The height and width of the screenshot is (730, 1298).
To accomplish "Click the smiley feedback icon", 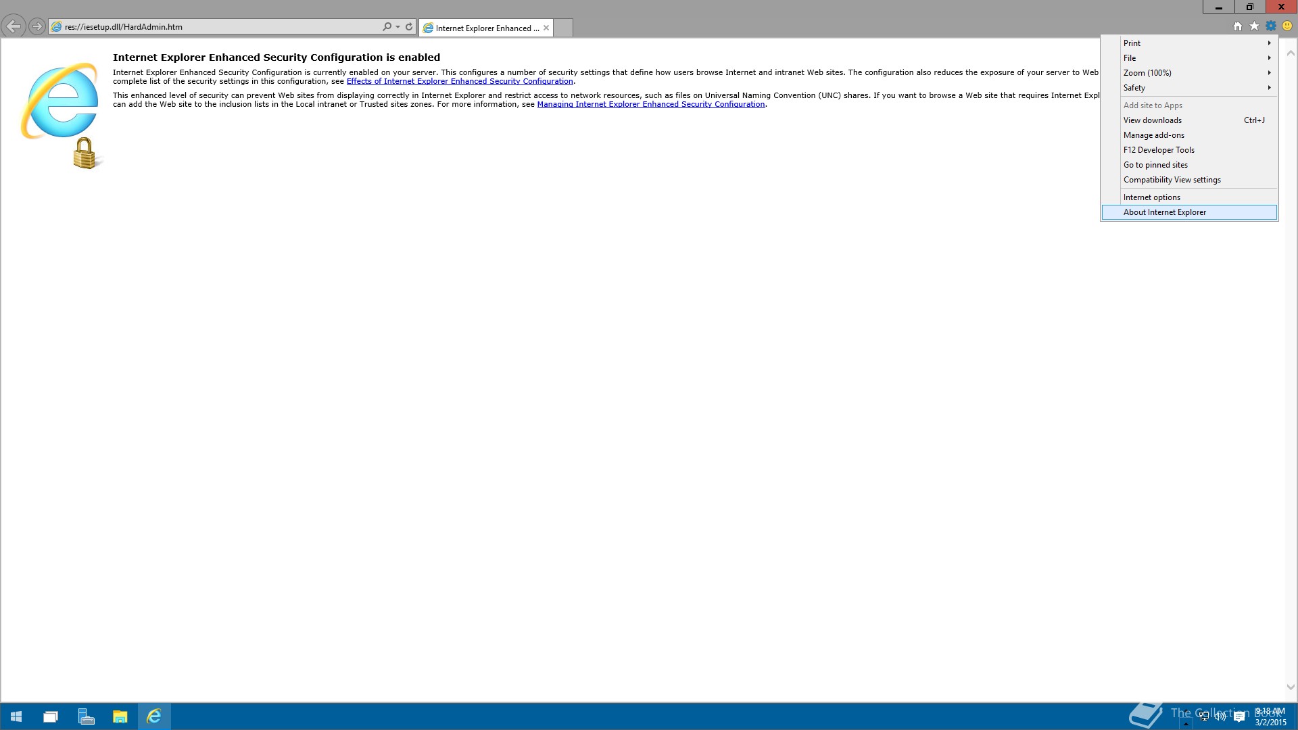I will pyautogui.click(x=1287, y=26).
